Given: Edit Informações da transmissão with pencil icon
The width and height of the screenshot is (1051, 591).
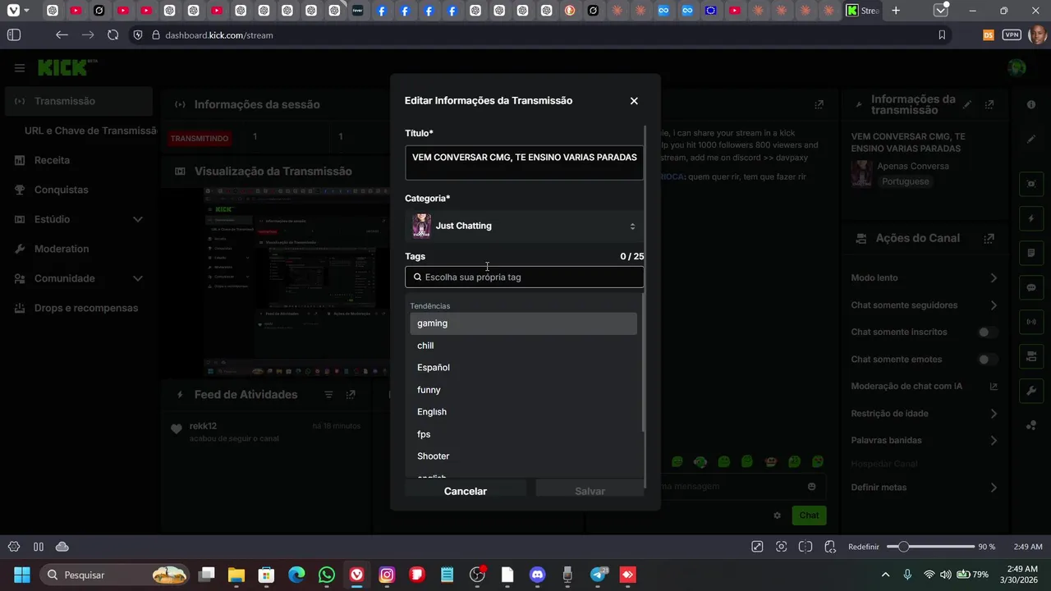Looking at the screenshot, I should [x=967, y=105].
